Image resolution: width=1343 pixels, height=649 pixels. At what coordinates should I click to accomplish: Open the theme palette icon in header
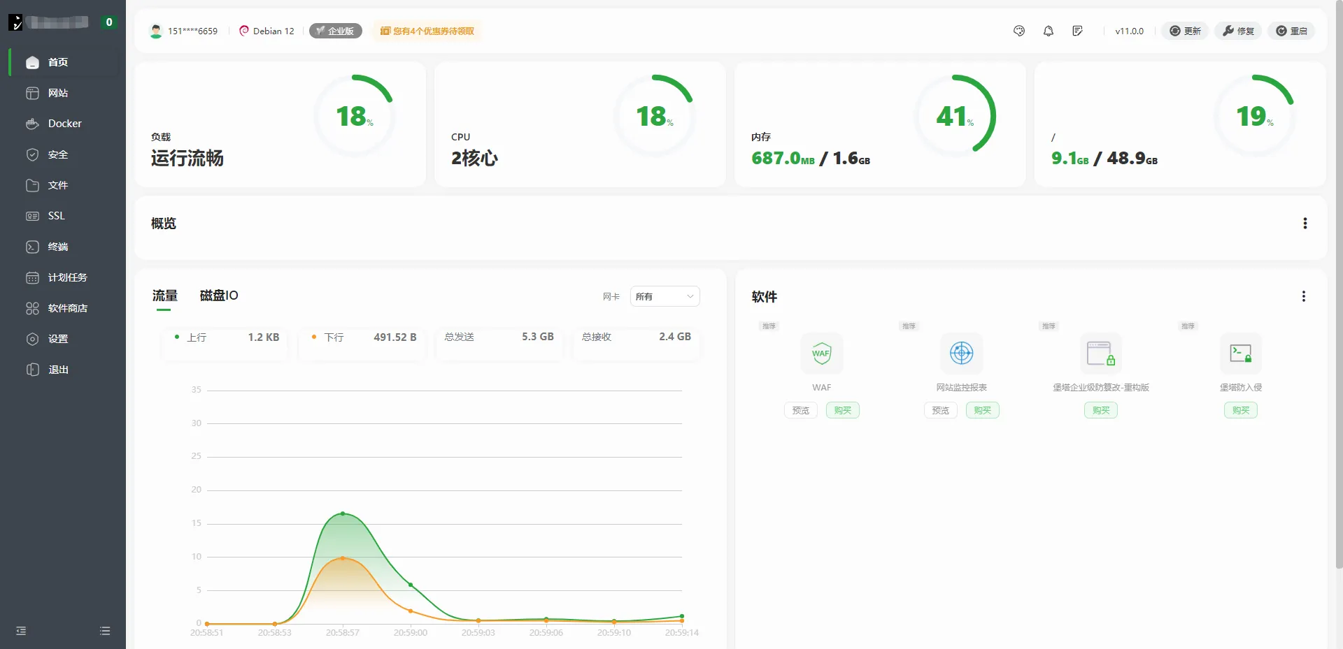click(1019, 31)
